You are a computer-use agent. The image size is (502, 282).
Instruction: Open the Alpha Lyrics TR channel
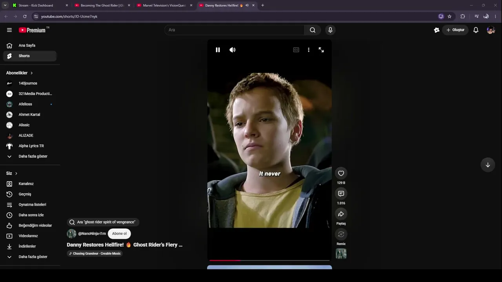(30, 146)
